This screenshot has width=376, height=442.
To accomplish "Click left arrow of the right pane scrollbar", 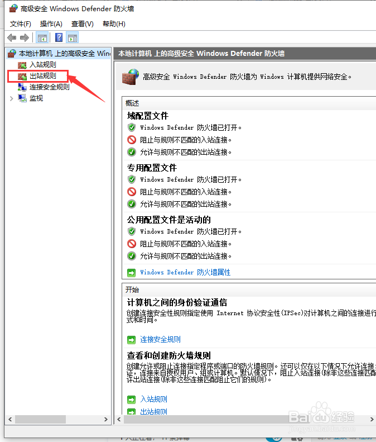I will (x=119, y=419).
